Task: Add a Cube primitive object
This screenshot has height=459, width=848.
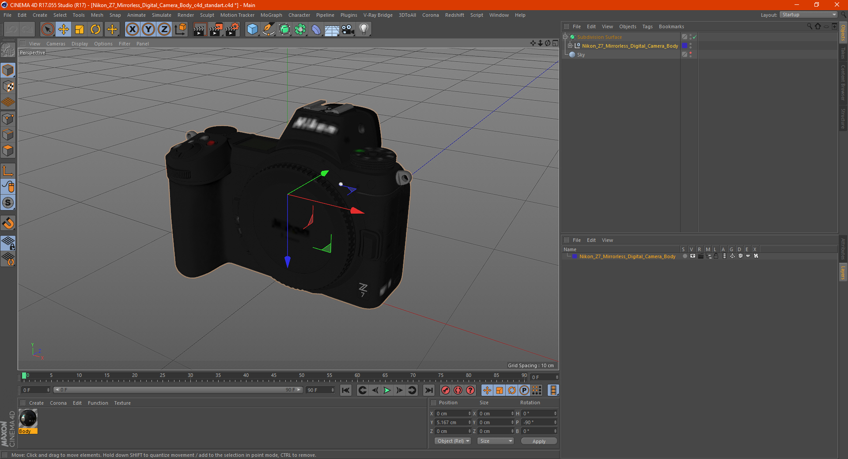Action: (252, 30)
